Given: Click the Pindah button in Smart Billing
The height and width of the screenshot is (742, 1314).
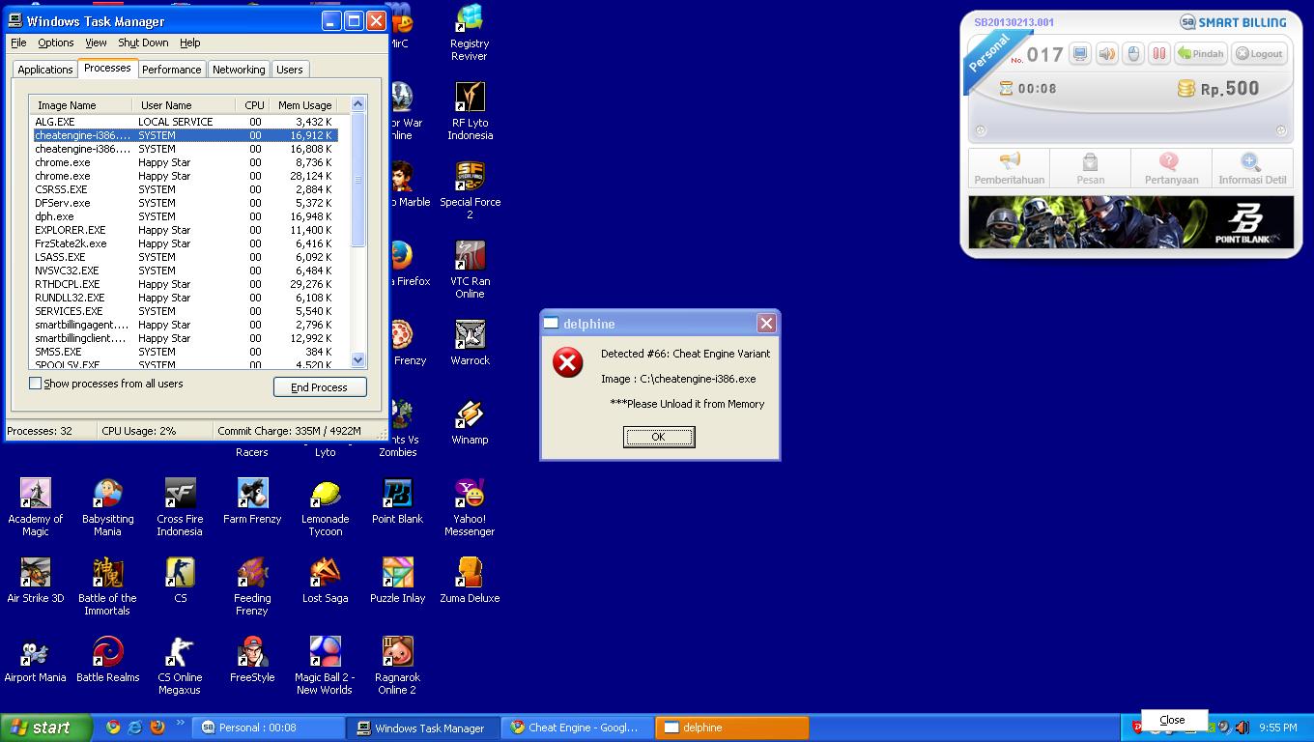Looking at the screenshot, I should [x=1201, y=54].
